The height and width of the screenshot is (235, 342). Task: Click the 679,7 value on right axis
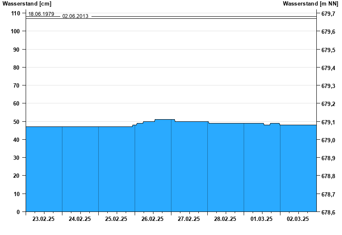click(x=328, y=14)
